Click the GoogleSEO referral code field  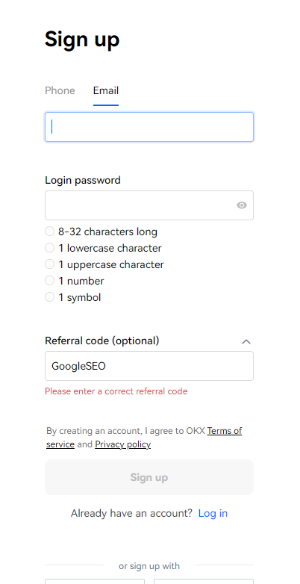(149, 366)
